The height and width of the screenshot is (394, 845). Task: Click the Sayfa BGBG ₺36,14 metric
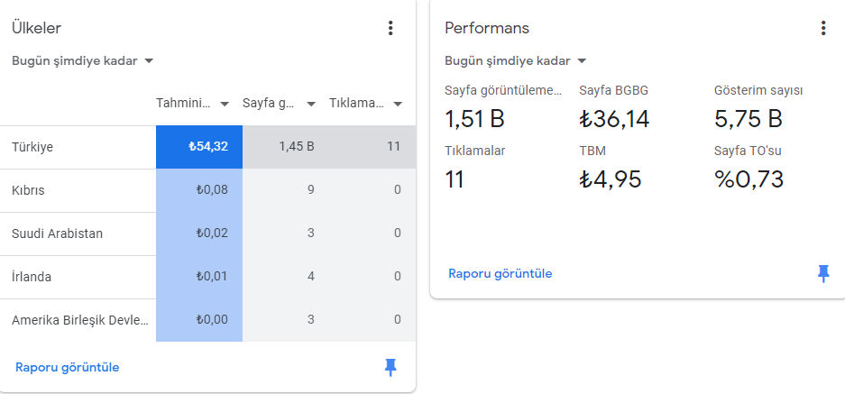click(x=614, y=108)
